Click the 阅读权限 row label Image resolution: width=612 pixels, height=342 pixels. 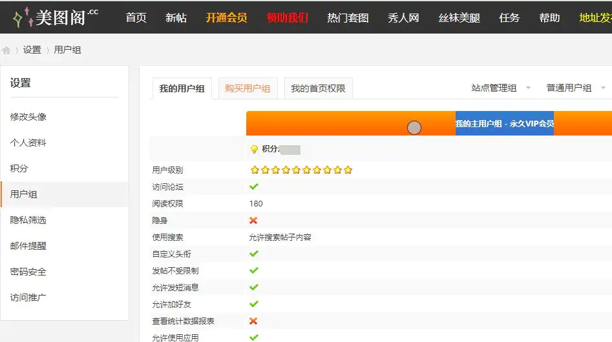click(167, 204)
